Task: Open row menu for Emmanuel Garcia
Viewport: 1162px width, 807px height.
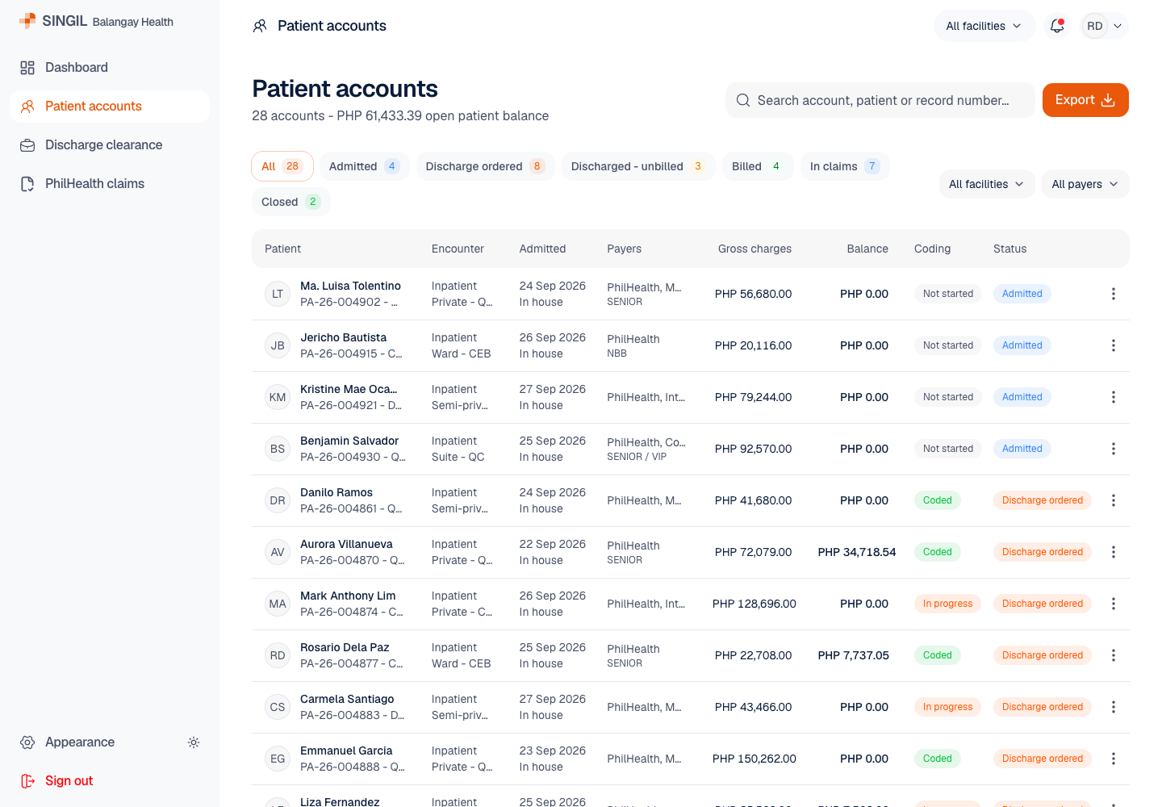Action: click(x=1114, y=759)
